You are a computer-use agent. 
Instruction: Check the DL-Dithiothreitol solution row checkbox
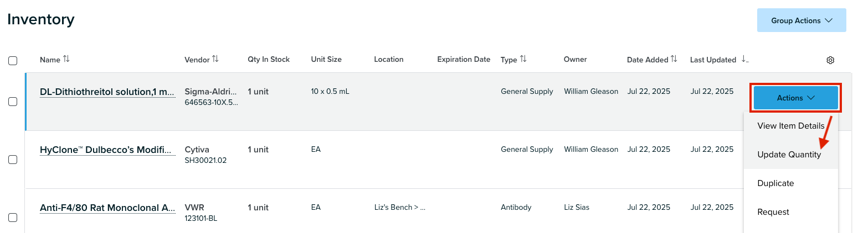pos(13,102)
